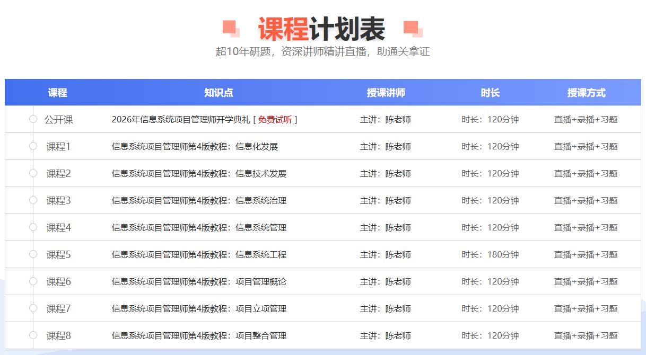Image resolution: width=646 pixels, height=355 pixels.
Task: Click the 时长 column header
Action: coord(490,93)
